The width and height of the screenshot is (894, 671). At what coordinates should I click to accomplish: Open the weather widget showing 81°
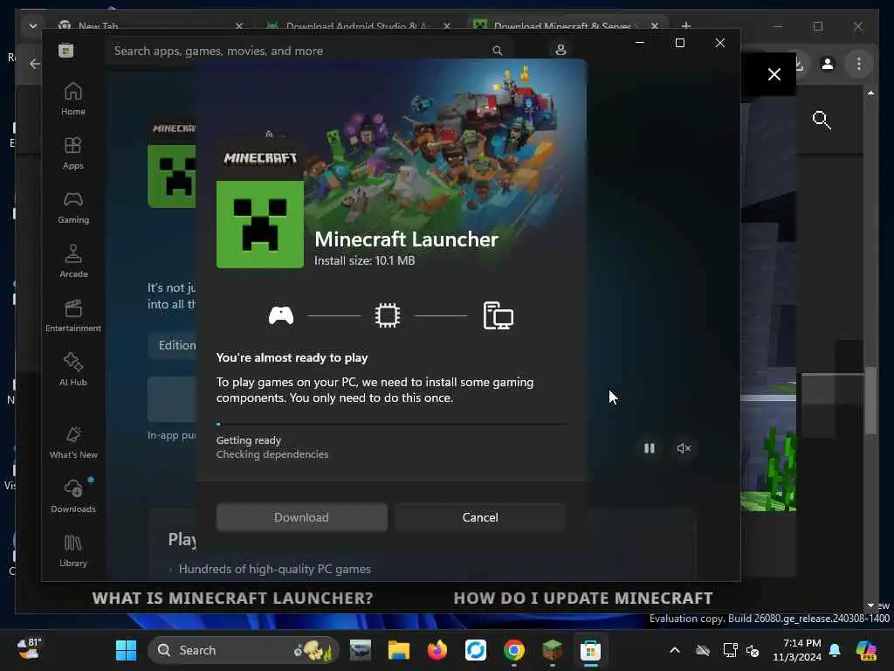(x=30, y=649)
